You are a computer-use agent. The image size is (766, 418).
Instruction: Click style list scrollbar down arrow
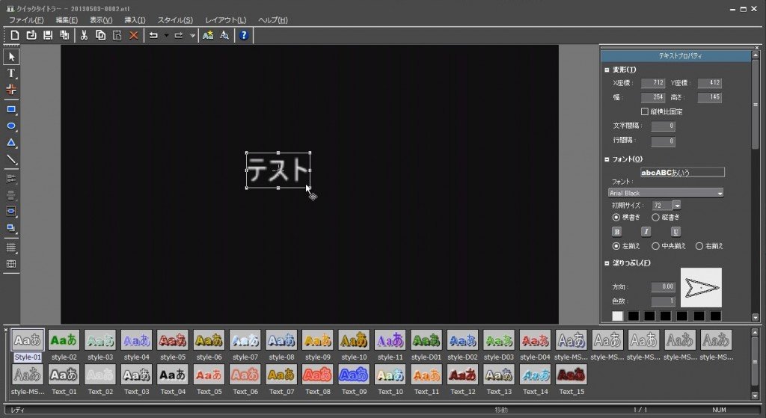pos(756,396)
